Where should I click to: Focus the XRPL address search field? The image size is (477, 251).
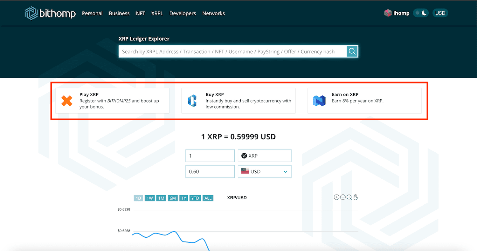pos(233,51)
